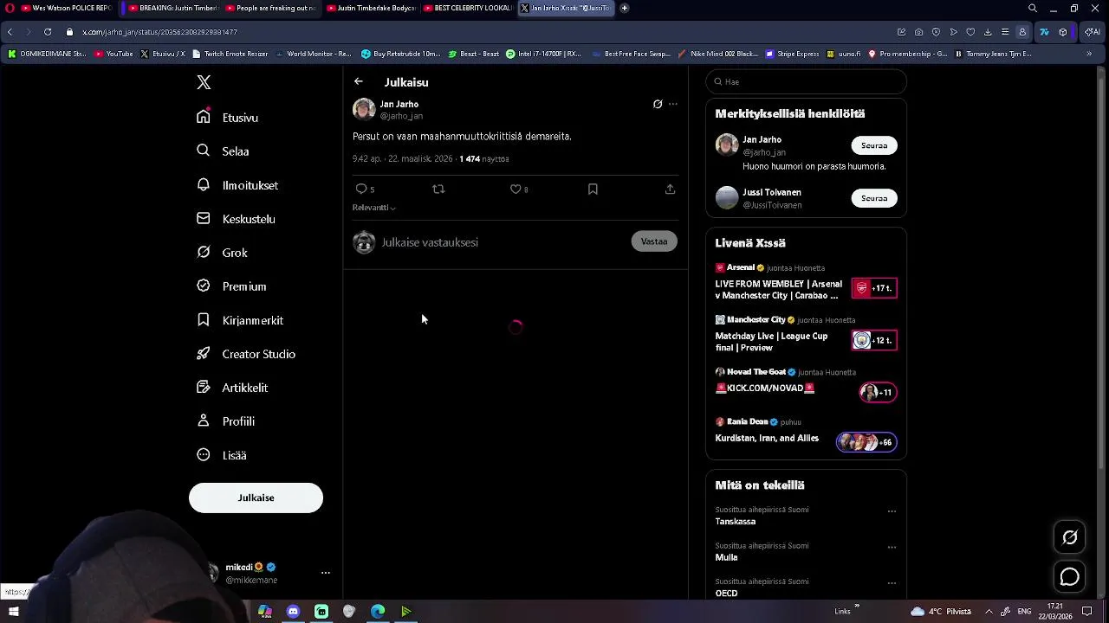Open Manchester City Matchday Live item
The height and width of the screenshot is (623, 1109).
[806, 334]
